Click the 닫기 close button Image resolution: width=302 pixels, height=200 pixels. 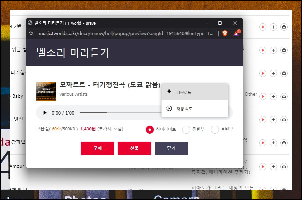point(172,148)
